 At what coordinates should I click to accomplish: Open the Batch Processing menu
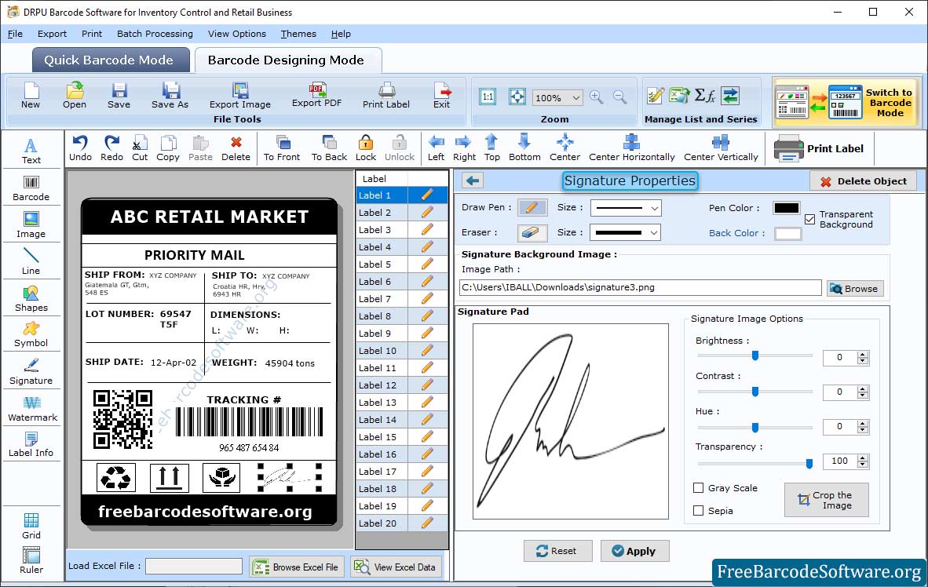tap(155, 34)
